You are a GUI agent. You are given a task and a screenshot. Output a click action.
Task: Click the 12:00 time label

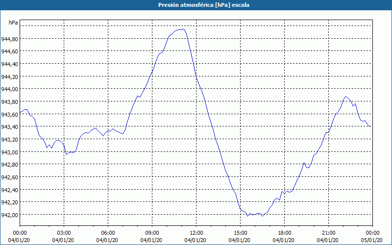click(196, 233)
